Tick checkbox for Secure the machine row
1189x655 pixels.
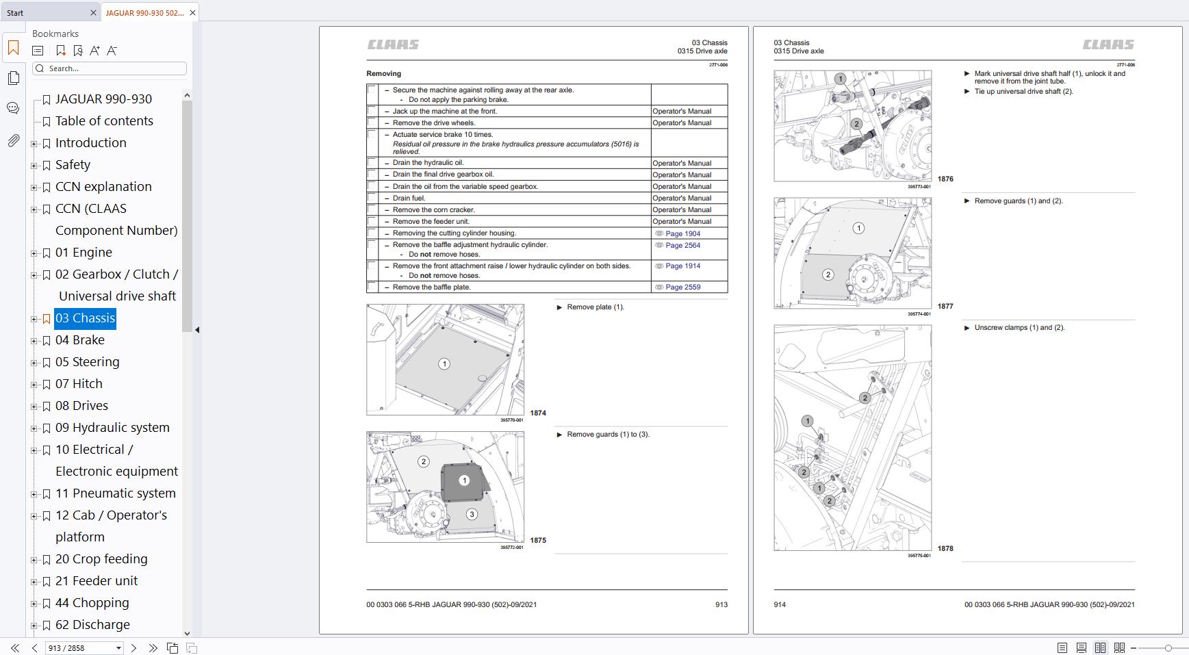[x=372, y=90]
